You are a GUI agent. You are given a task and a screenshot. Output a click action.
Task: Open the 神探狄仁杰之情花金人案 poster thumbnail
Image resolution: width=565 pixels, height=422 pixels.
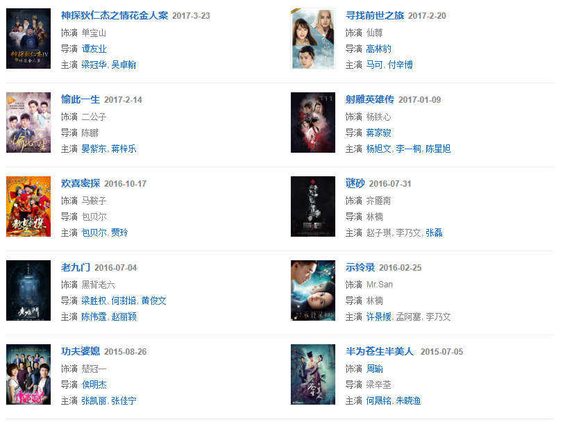28,39
